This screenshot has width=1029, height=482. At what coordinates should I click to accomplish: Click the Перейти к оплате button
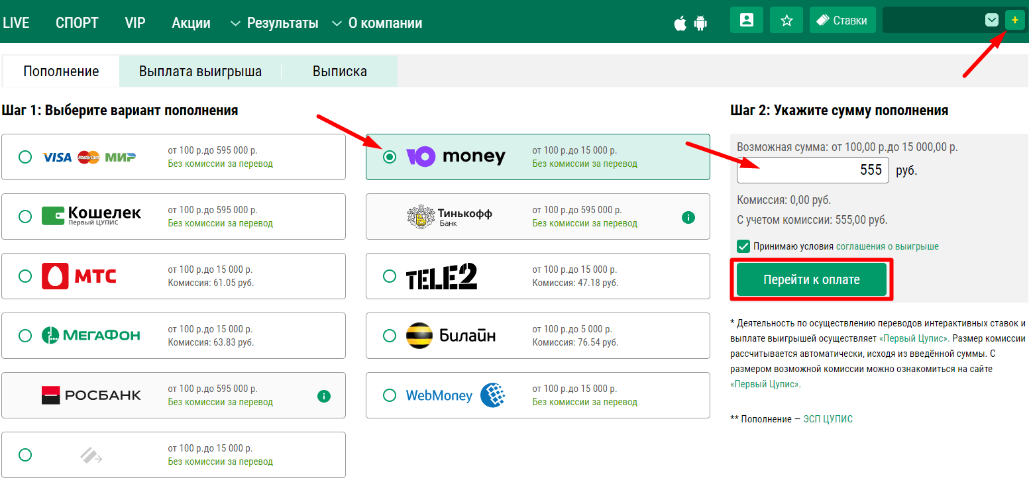tap(812, 279)
